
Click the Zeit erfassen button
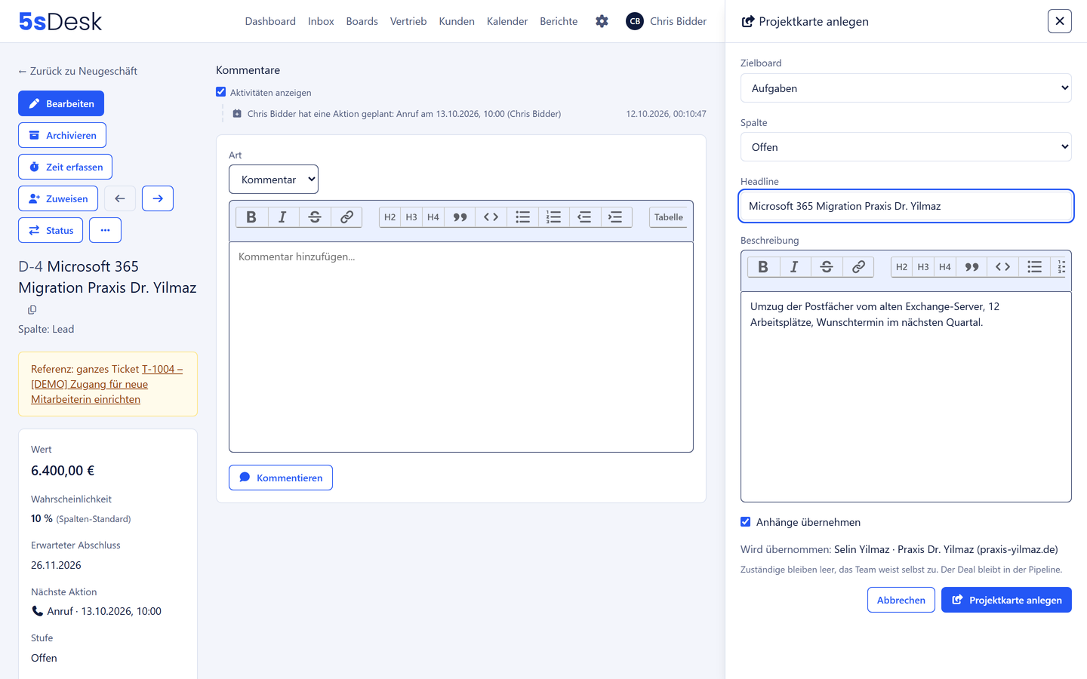tap(66, 167)
